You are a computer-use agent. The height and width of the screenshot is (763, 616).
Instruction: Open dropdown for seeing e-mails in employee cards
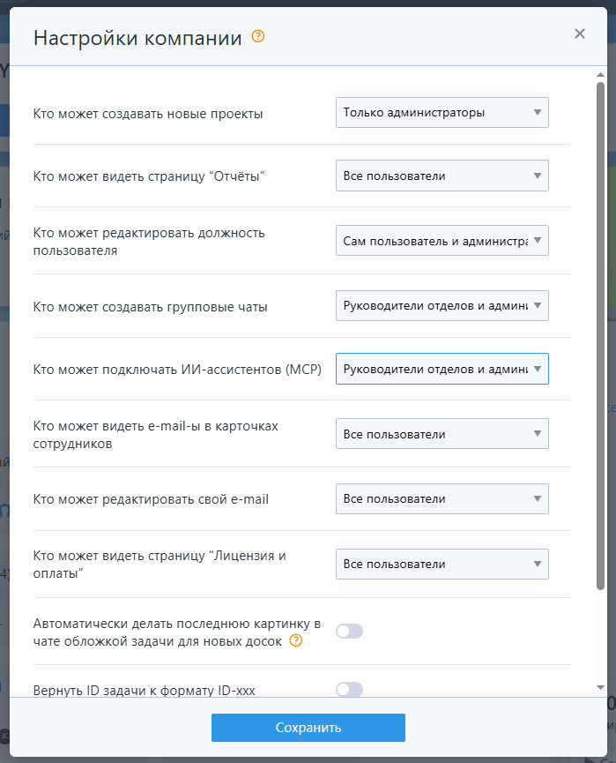coord(442,434)
